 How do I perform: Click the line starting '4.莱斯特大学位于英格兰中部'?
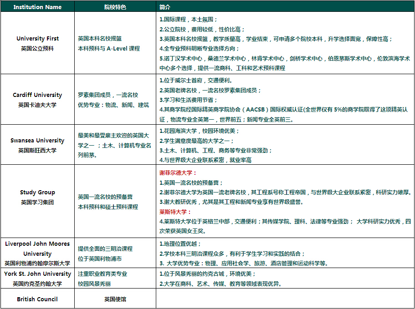[285, 227]
